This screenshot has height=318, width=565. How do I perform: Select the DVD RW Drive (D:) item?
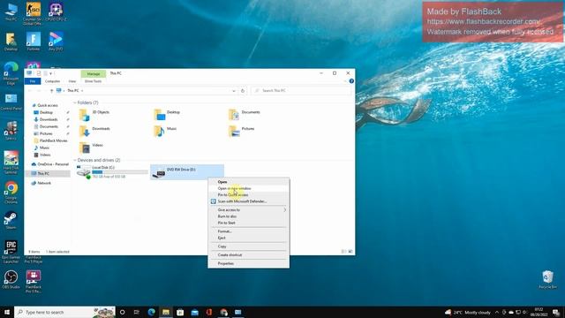[x=187, y=171]
